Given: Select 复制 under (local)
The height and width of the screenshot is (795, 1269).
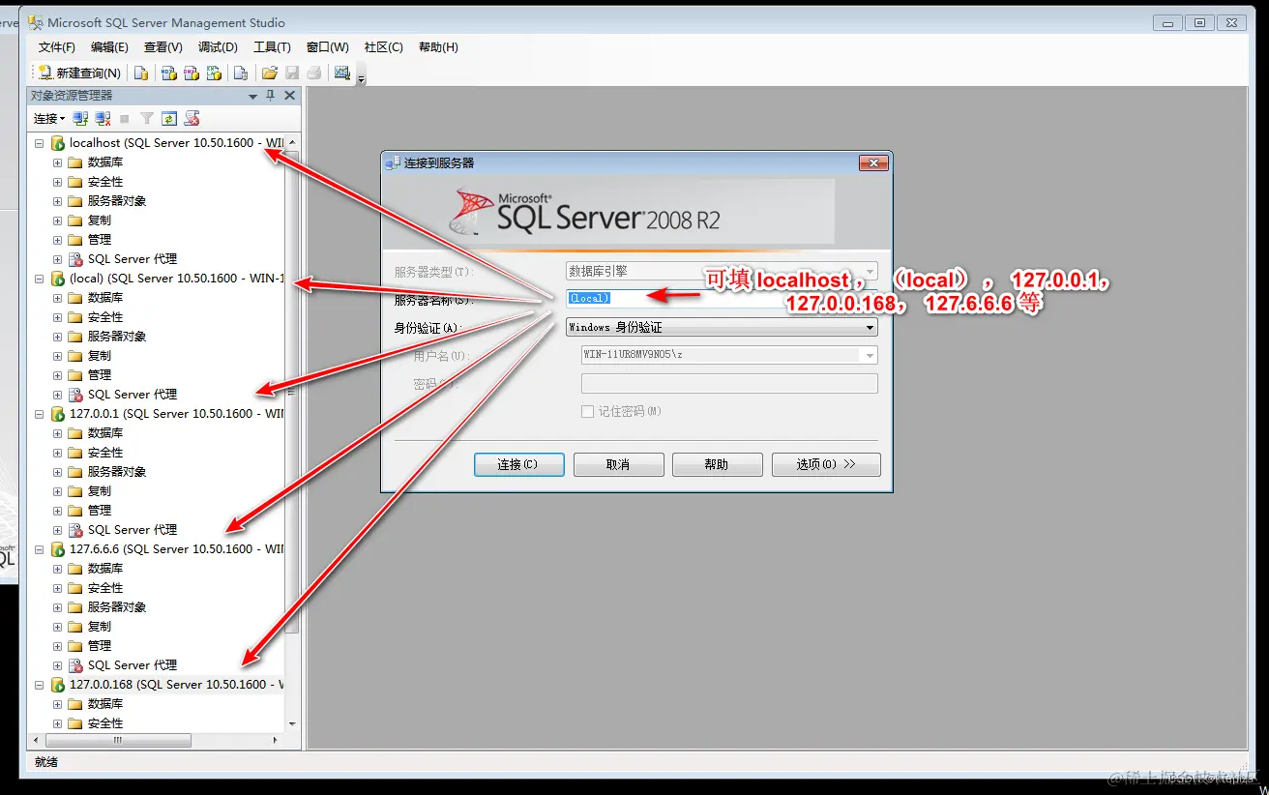Looking at the screenshot, I should (100, 355).
